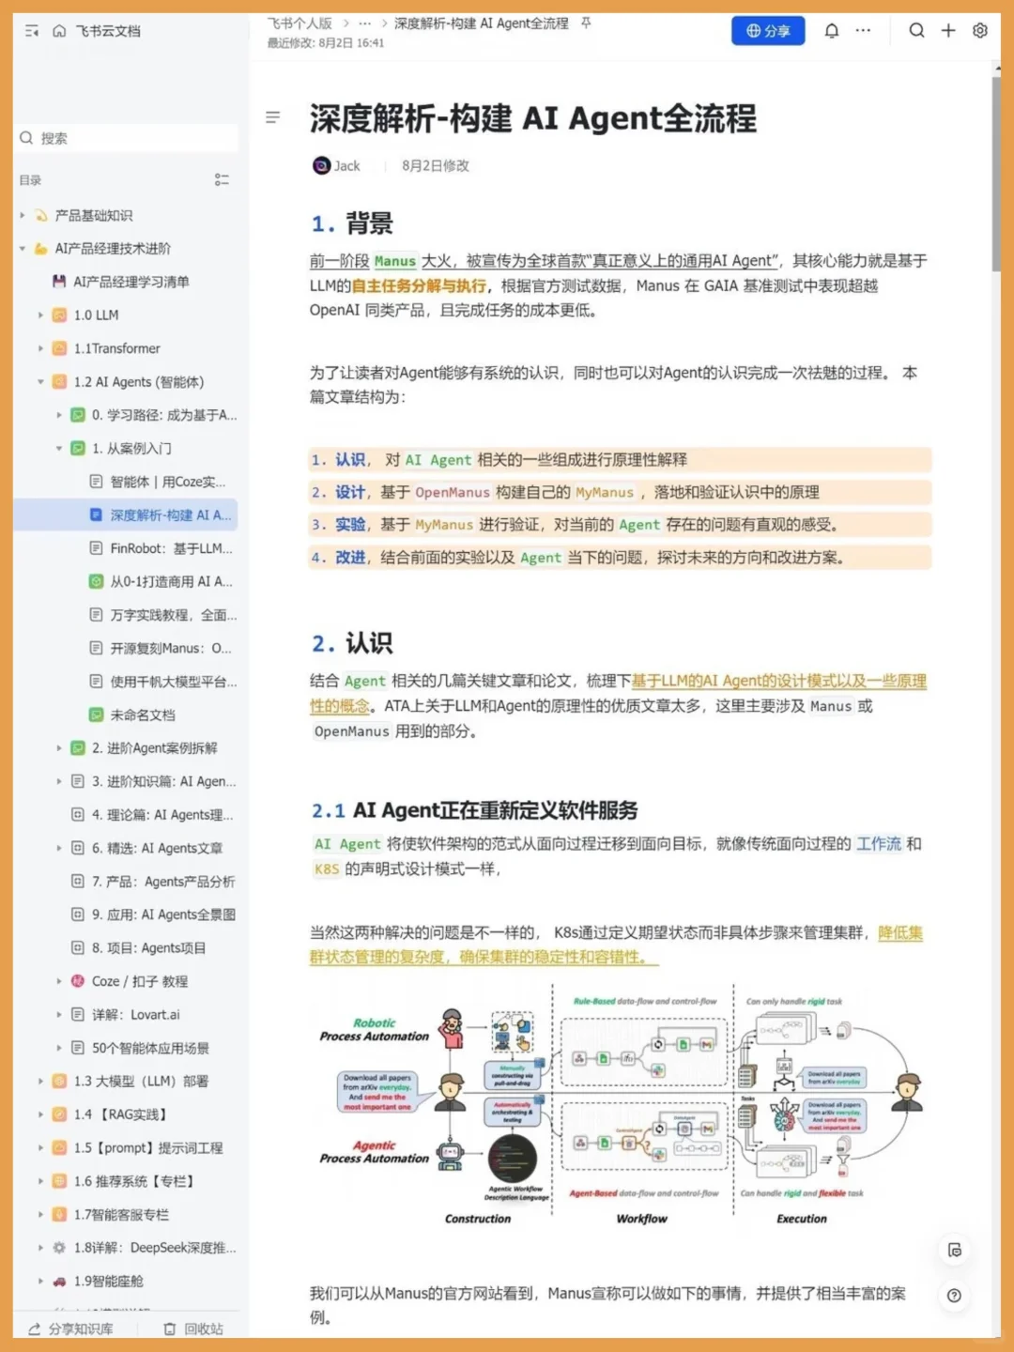This screenshot has height=1352, width=1014.
Task: Expand the breadcrumb ellipsis
Action: point(365,23)
